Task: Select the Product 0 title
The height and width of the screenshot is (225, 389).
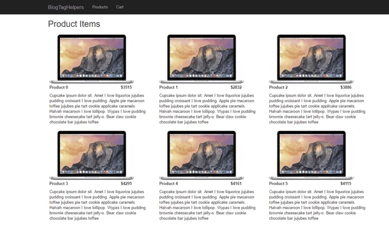Action: (x=59, y=87)
